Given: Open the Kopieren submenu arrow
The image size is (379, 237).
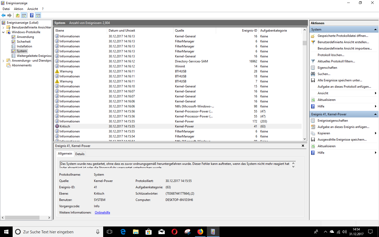Looking at the screenshot, I should tap(376, 133).
